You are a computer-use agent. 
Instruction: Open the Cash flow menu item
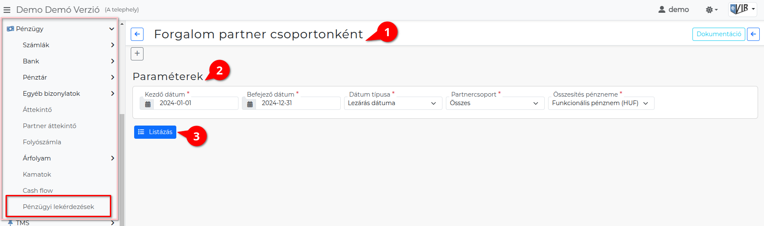[38, 191]
